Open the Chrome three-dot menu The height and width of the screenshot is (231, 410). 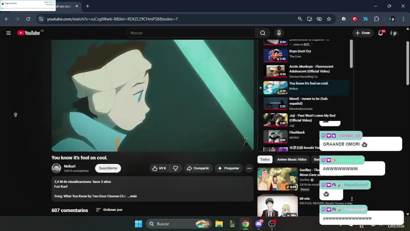[x=403, y=19]
